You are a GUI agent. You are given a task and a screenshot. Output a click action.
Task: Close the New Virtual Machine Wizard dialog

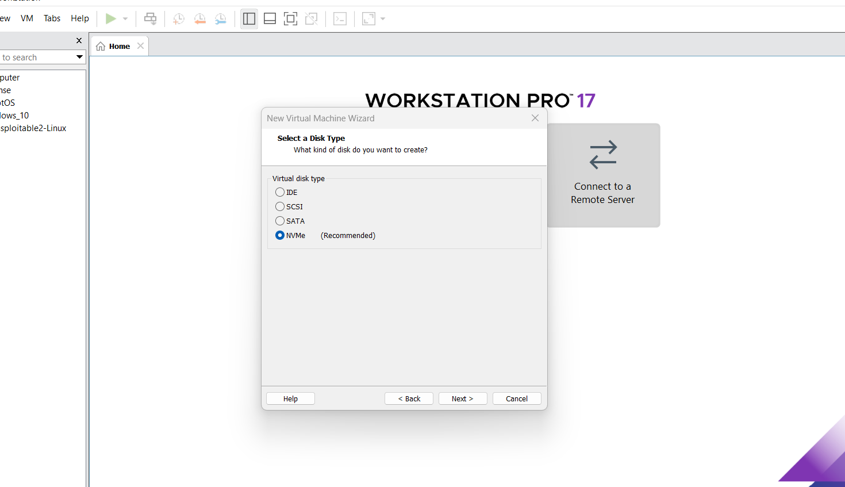click(535, 118)
